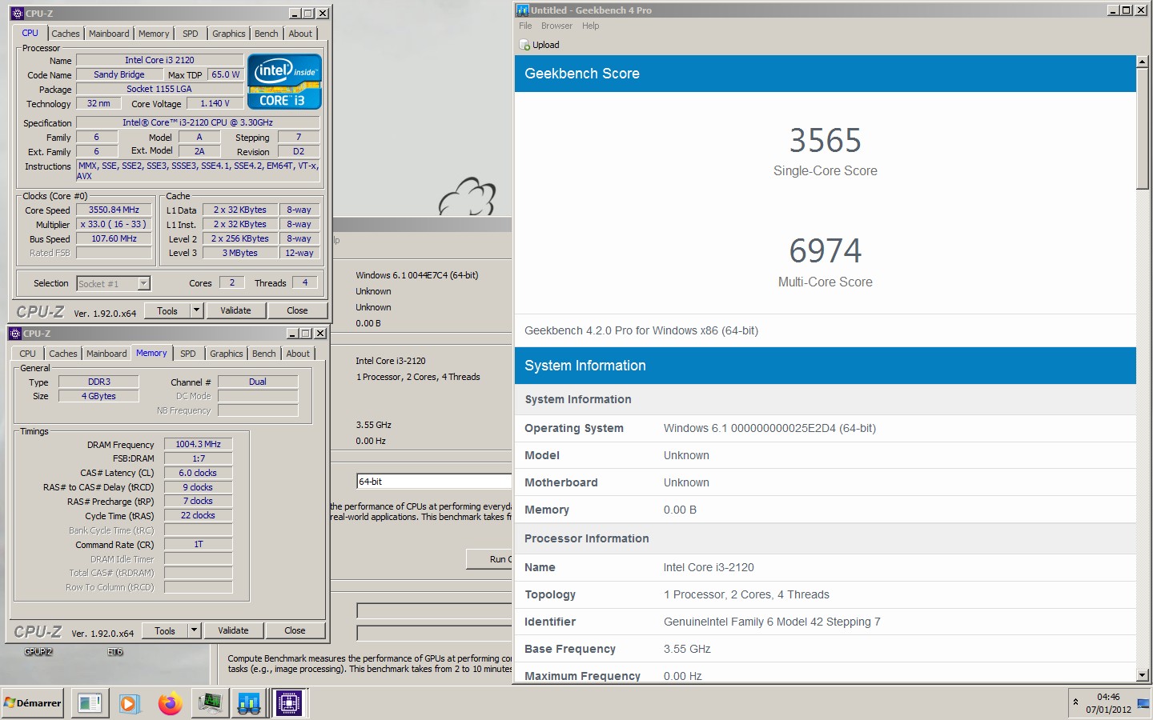Click the Topology row in Geekbench
1153x720 pixels.
(x=826, y=594)
